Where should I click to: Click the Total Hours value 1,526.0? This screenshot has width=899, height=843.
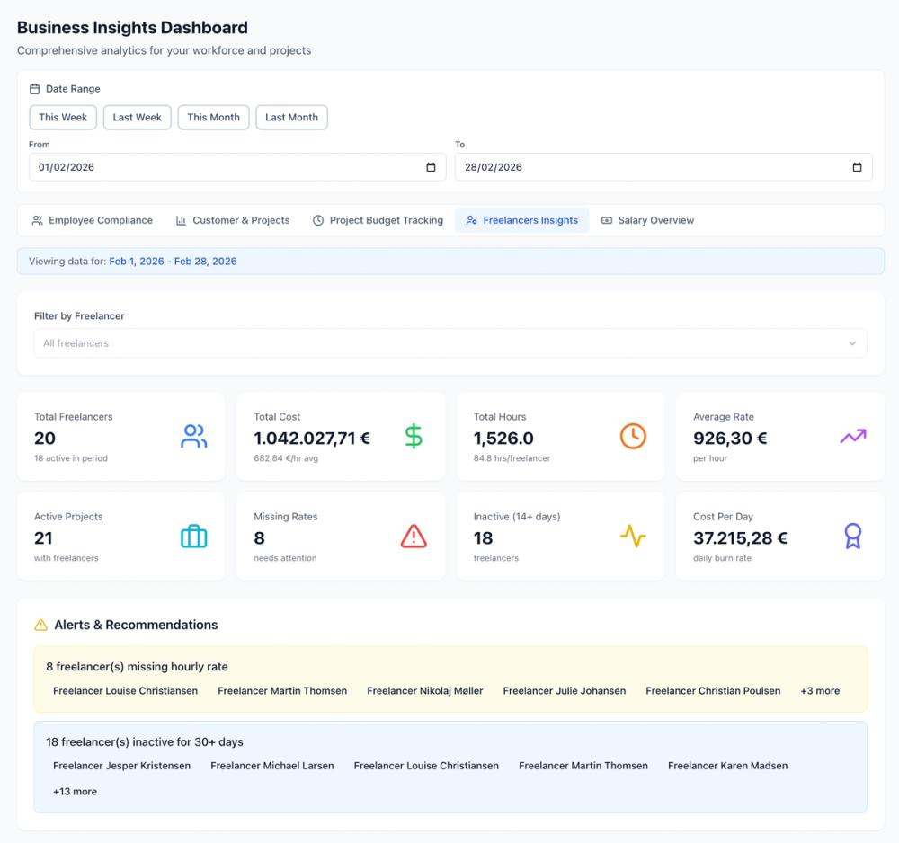pos(503,439)
